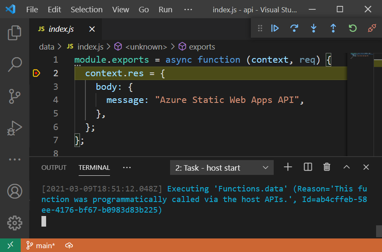Toggle the breakpoint on line 2
The width and height of the screenshot is (382, 252).
[x=36, y=73]
